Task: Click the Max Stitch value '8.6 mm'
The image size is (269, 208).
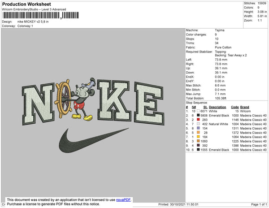Action: pos(220,85)
